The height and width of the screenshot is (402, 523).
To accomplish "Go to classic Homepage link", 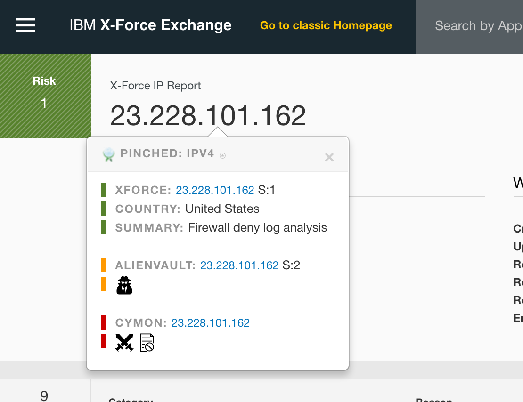I will [x=326, y=25].
